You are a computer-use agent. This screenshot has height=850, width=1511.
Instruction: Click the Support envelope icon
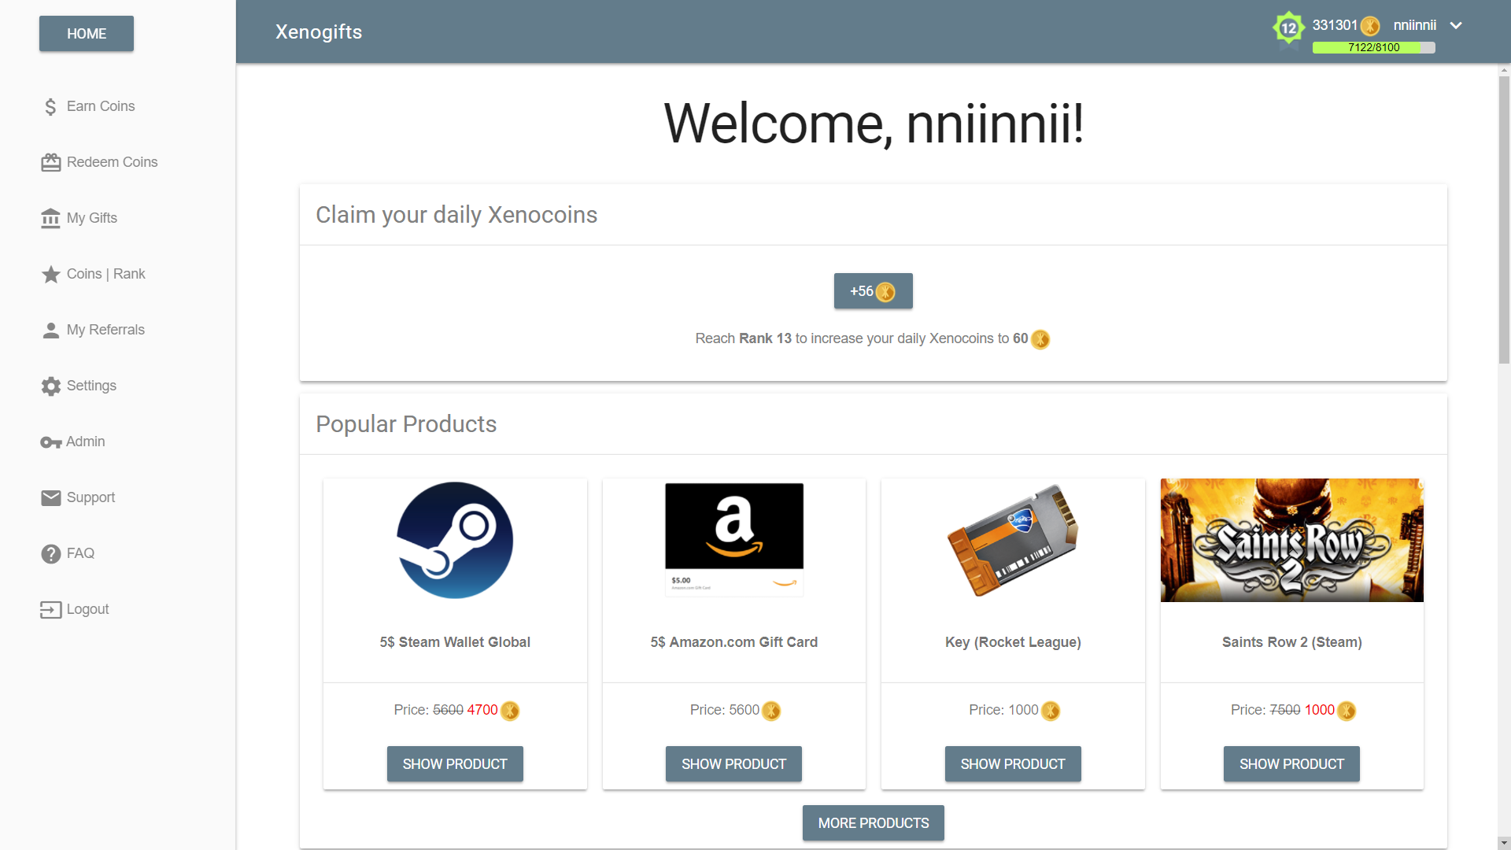click(x=50, y=498)
